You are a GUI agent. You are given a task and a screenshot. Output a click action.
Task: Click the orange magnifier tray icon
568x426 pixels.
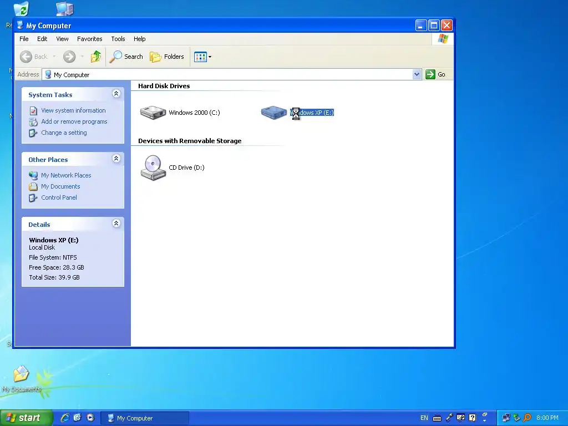point(528,418)
